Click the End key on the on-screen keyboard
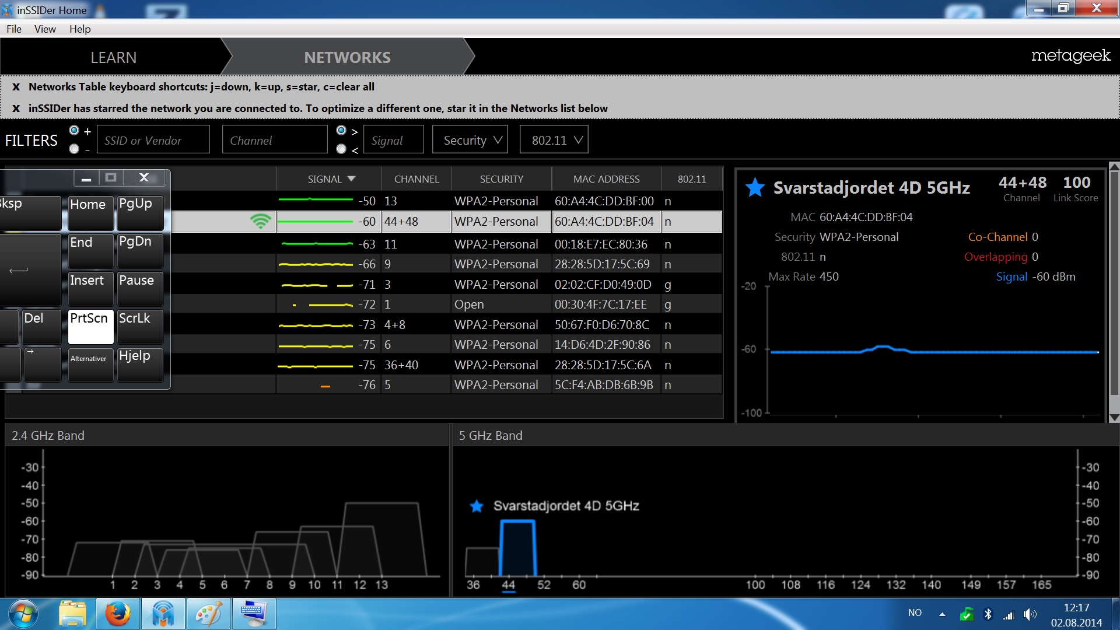This screenshot has height=630, width=1120. point(90,251)
